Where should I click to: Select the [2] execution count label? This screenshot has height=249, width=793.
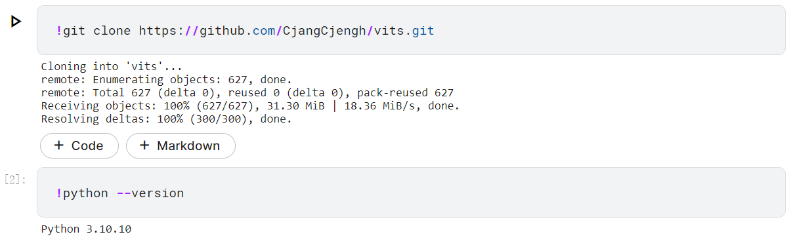coord(15,180)
